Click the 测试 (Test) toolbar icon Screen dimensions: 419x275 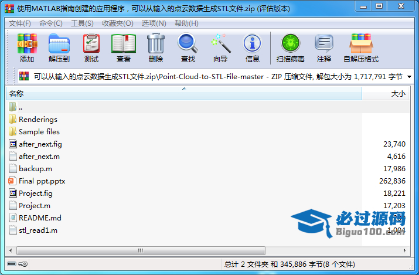(x=91, y=43)
